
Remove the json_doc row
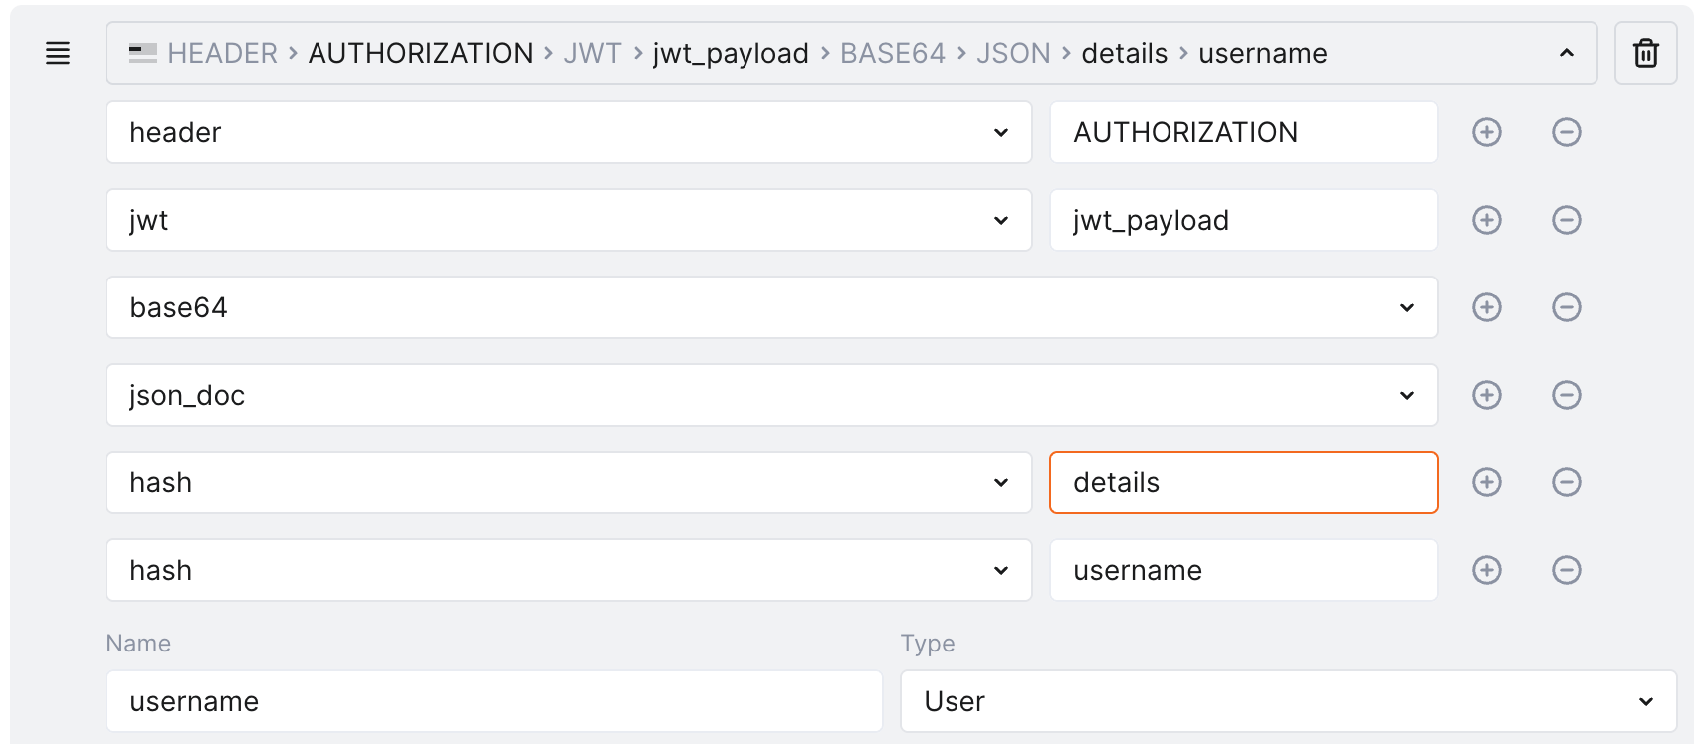point(1566,395)
